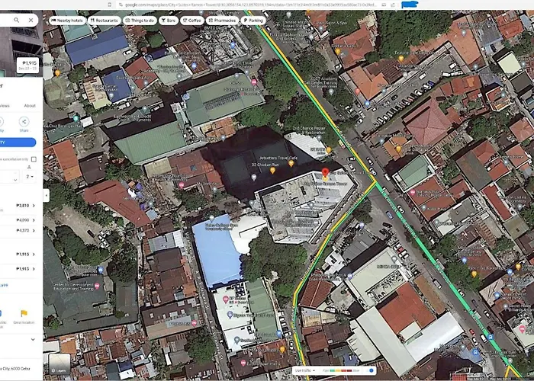Click the red selected place pin
This screenshot has height=381, width=534.
pos(325,172)
